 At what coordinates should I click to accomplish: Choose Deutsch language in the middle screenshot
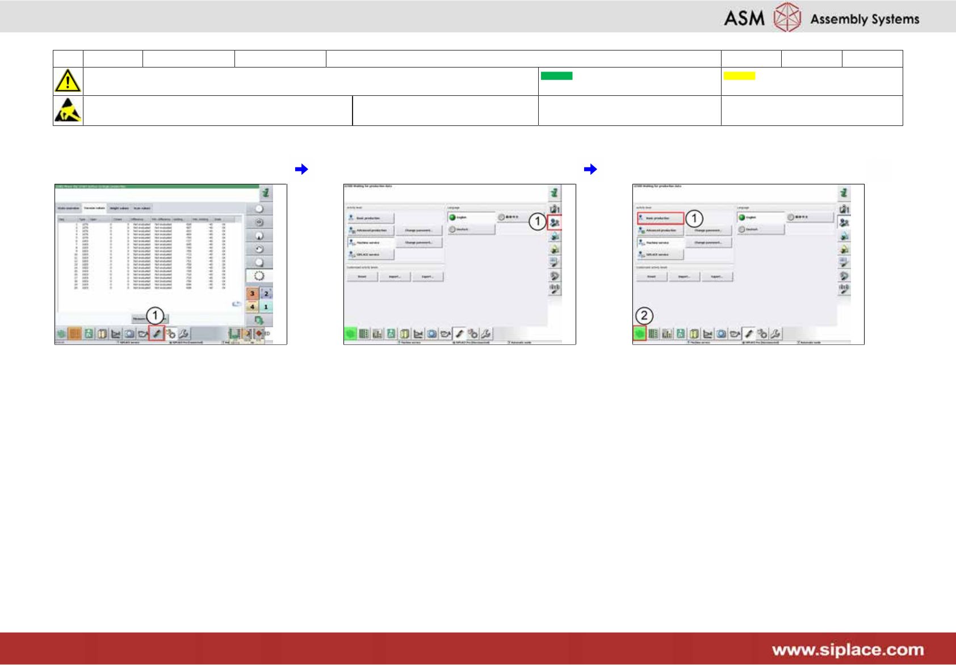[471, 229]
